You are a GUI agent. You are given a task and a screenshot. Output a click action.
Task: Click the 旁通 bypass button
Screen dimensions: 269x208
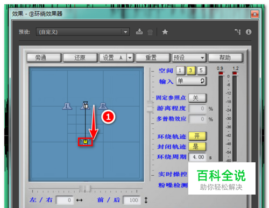(44, 58)
